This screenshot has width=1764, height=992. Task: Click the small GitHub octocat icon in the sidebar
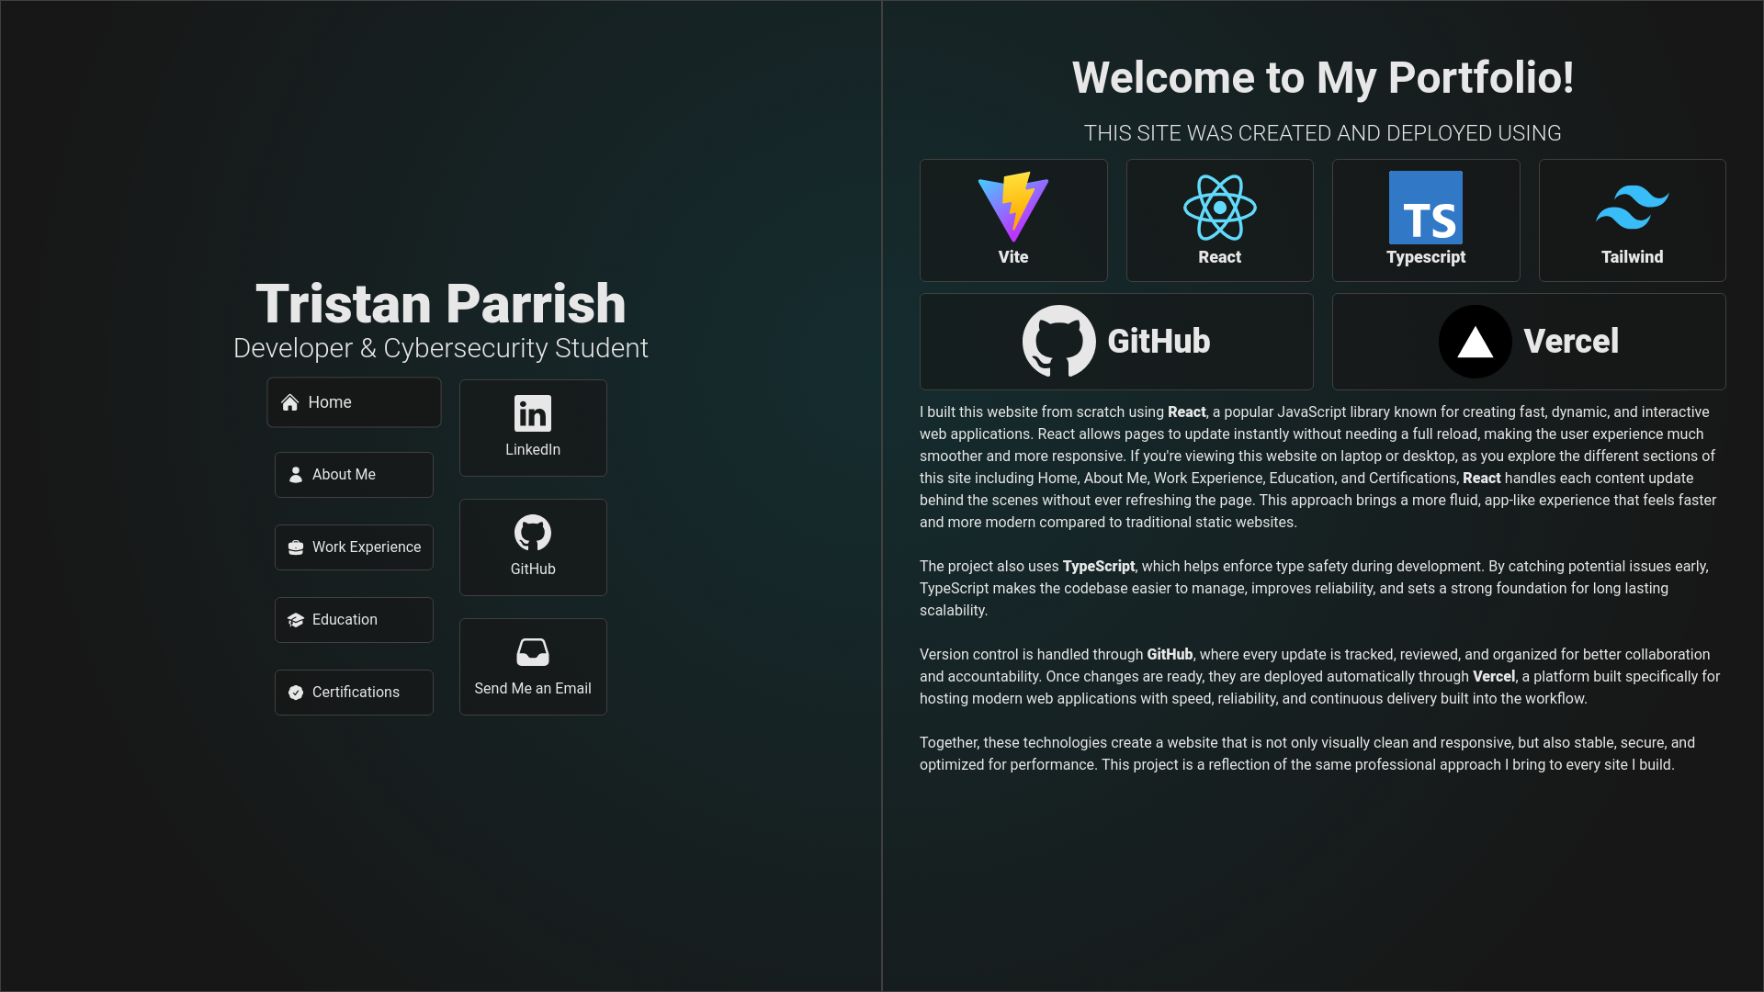(533, 533)
